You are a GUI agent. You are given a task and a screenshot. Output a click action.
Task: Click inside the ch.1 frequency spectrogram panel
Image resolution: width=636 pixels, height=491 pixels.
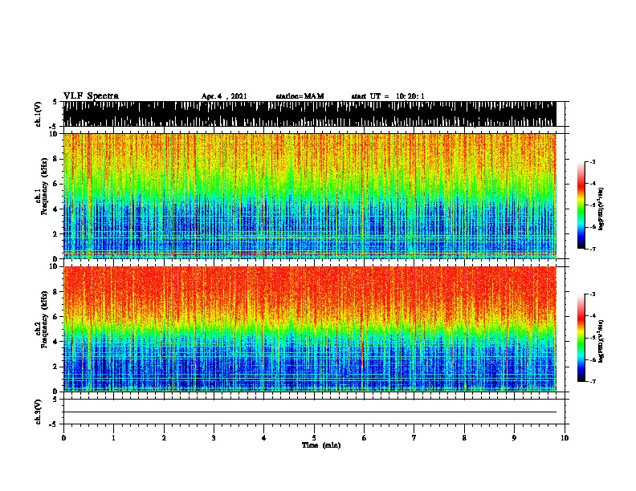309,196
